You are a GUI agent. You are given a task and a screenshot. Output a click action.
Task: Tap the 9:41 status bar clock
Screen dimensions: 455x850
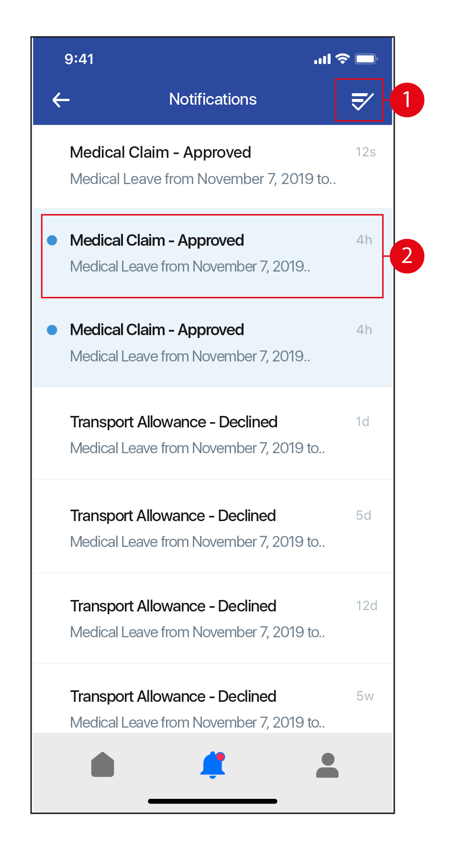[x=79, y=59]
